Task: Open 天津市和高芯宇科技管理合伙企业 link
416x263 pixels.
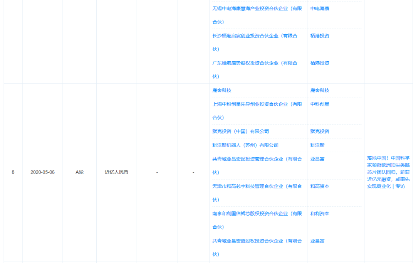Action: coord(257,193)
